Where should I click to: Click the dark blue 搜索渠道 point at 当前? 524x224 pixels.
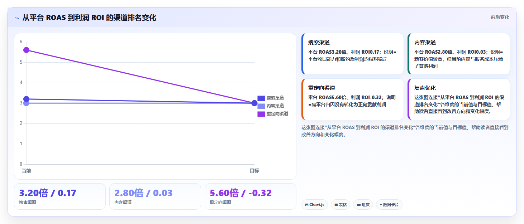(26, 99)
